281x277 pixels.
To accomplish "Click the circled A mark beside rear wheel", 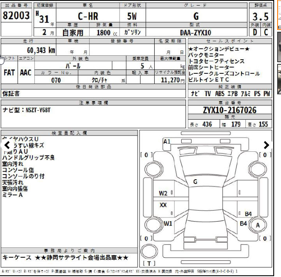I will 258,225.
